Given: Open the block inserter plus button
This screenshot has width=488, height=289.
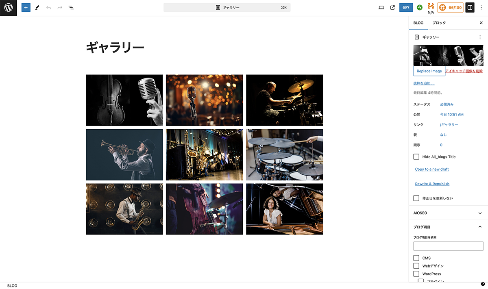Looking at the screenshot, I should (x=26, y=8).
